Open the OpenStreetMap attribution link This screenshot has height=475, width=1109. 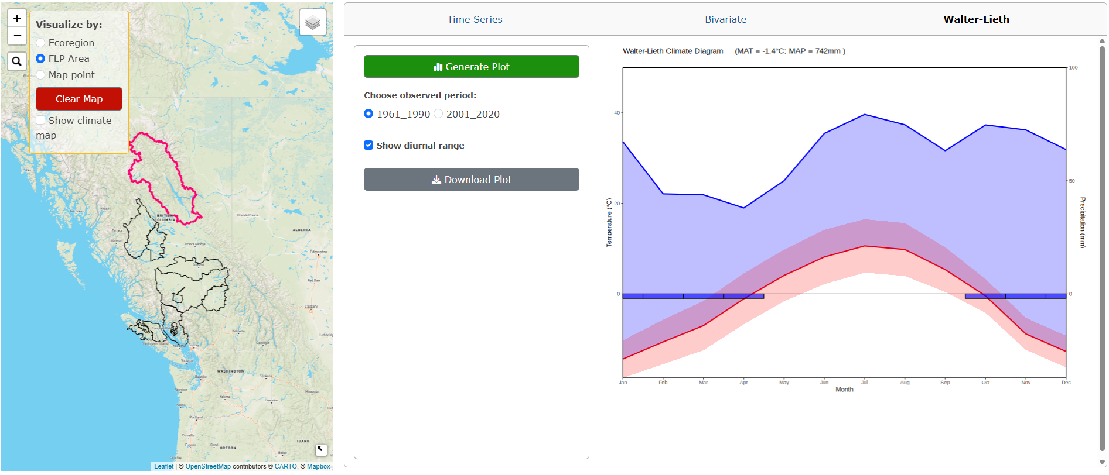point(208,466)
